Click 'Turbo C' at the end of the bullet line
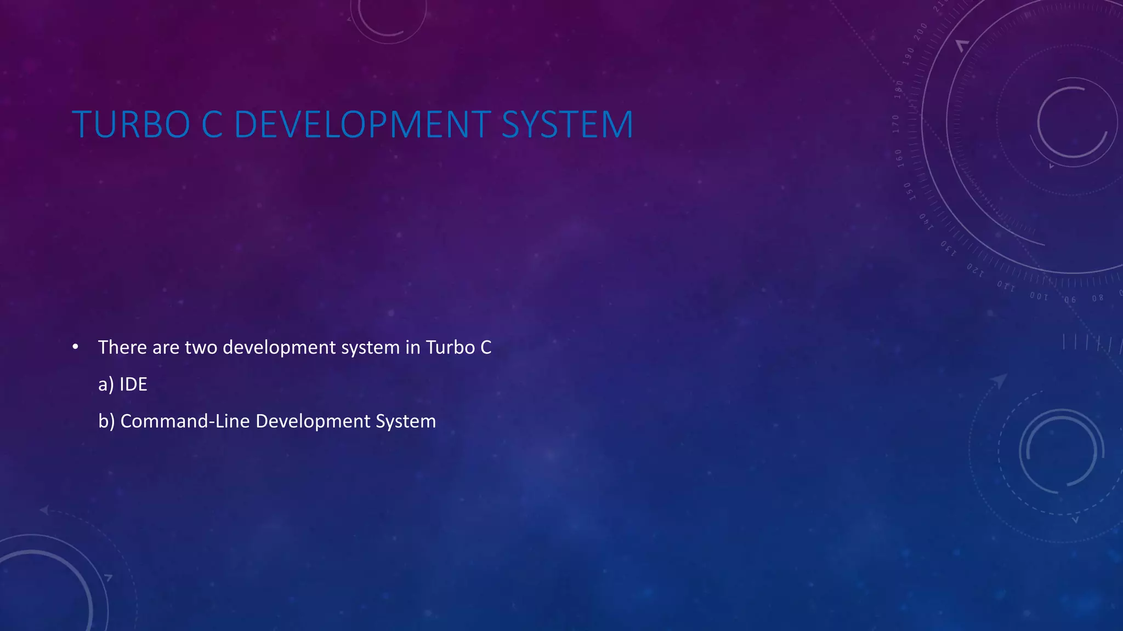 [x=458, y=347]
